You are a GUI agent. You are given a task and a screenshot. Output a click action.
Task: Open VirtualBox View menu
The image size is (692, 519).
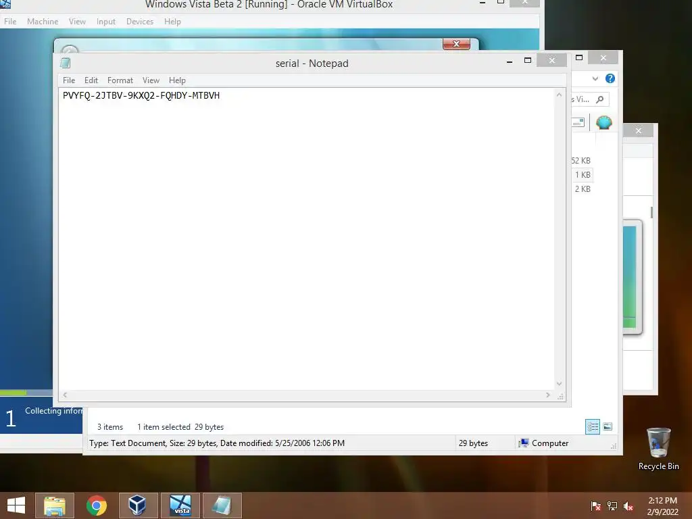77,21
